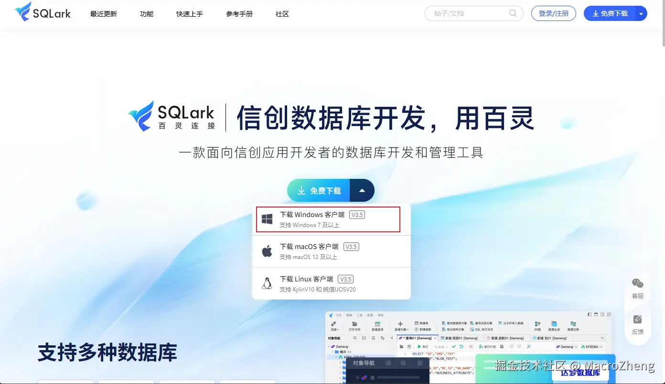Click the Windows logo icon

pyautogui.click(x=267, y=219)
